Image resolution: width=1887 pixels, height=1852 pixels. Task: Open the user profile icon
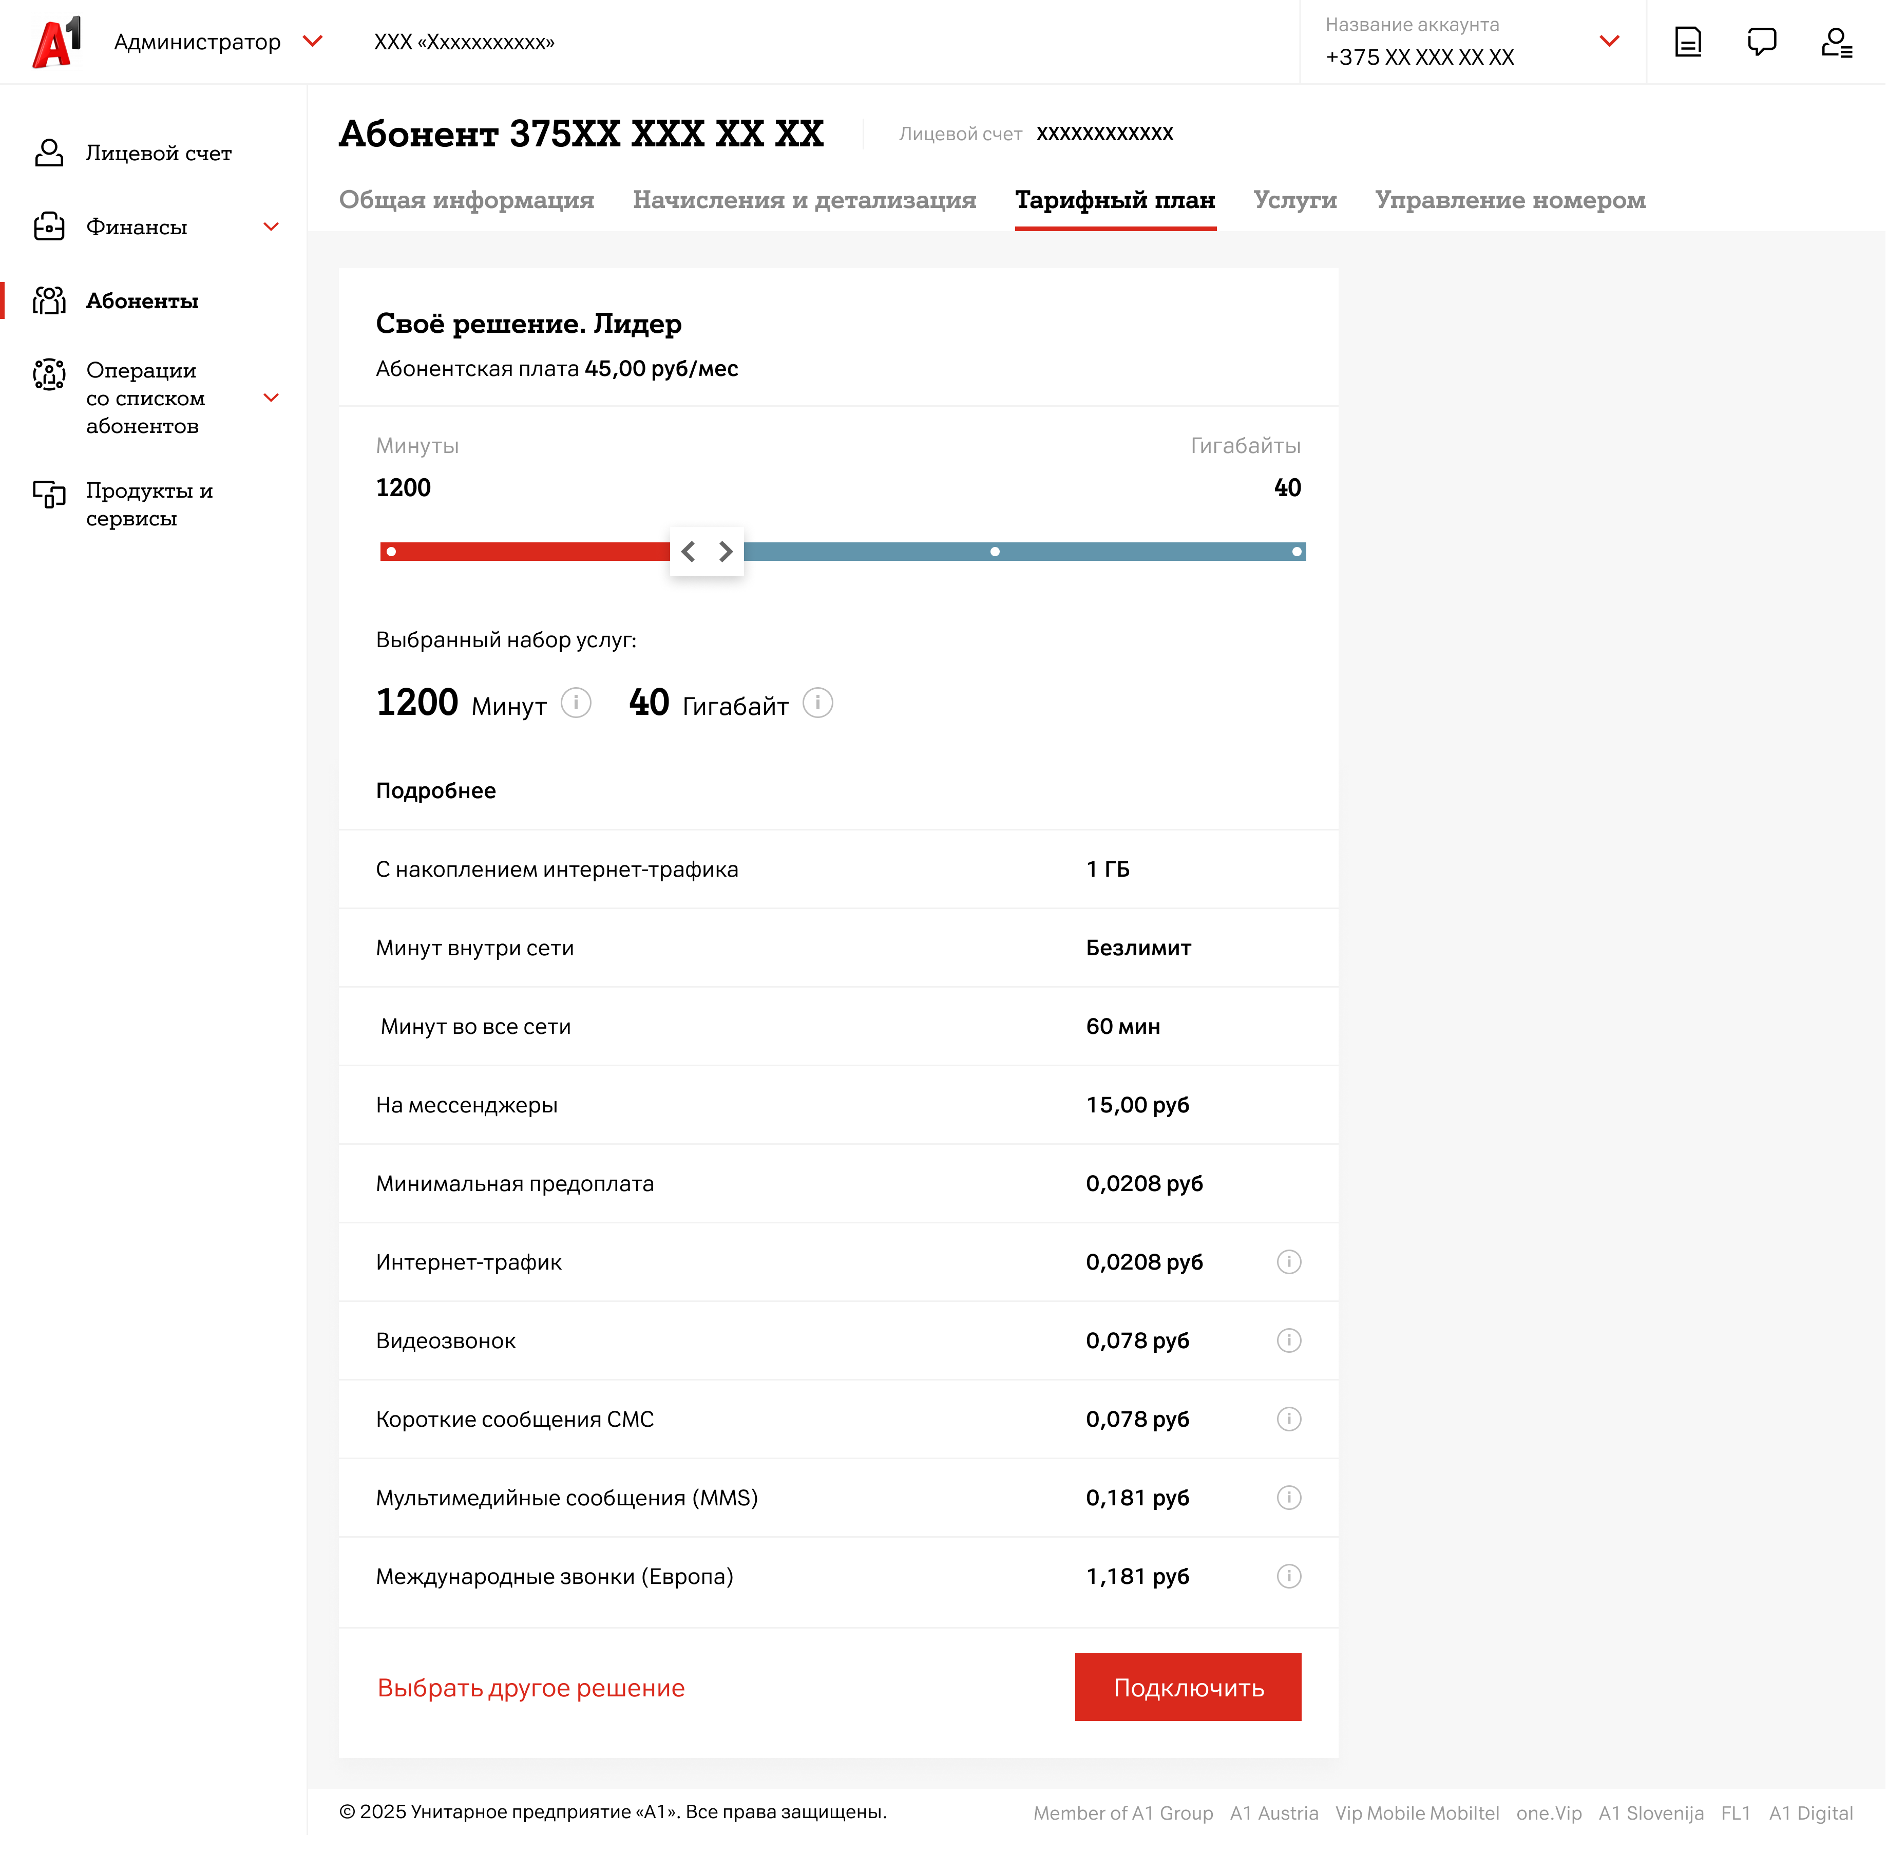click(1836, 42)
